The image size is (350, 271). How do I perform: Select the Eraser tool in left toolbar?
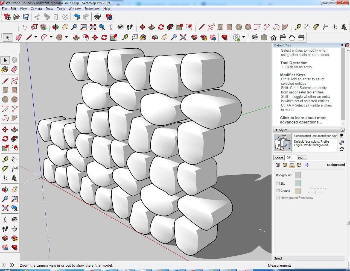click(14, 69)
